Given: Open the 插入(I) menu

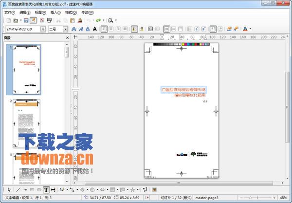Looking at the screenshot, I should tap(55, 13).
